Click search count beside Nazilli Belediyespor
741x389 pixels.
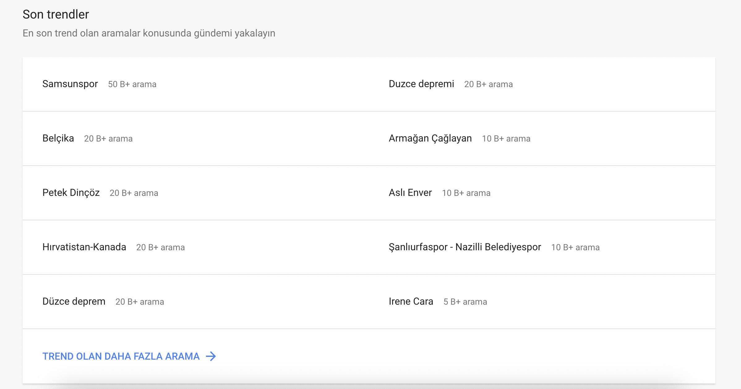pyautogui.click(x=575, y=247)
